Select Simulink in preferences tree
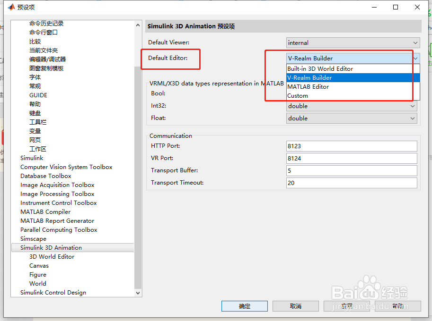The height and width of the screenshot is (321, 432). [x=32, y=158]
